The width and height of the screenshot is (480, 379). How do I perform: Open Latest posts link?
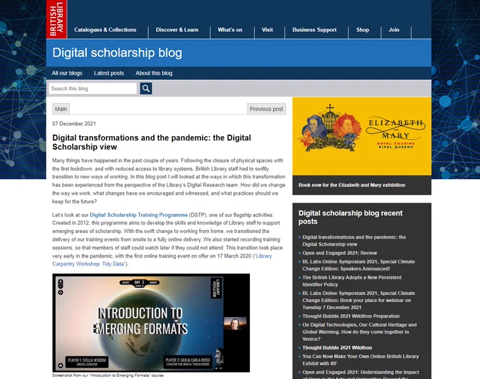109,73
